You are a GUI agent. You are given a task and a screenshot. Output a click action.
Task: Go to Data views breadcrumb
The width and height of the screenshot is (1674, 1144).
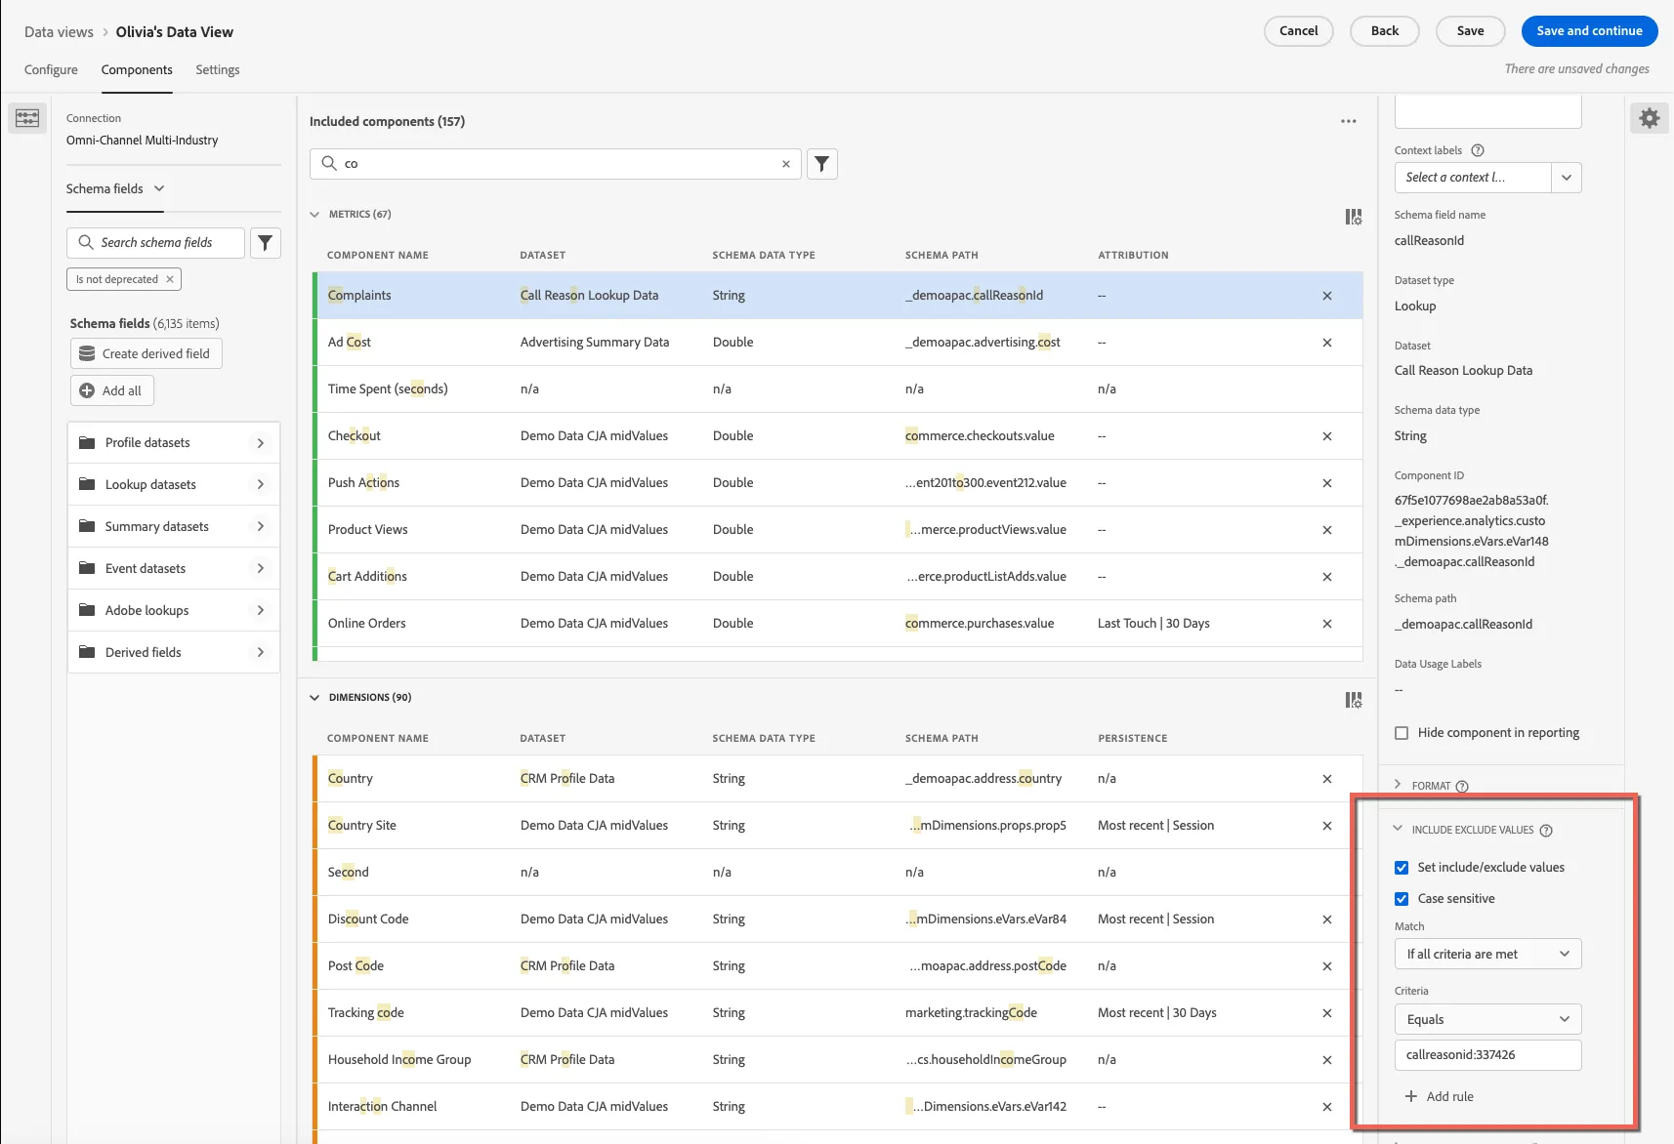[59, 32]
